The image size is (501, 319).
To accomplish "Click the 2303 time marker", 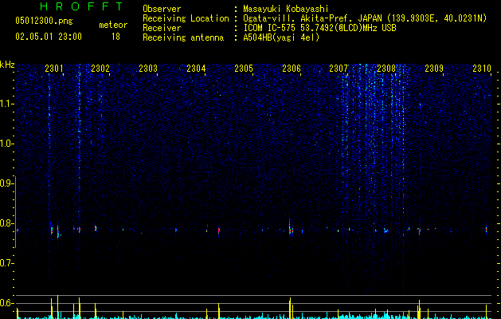I will (x=148, y=69).
